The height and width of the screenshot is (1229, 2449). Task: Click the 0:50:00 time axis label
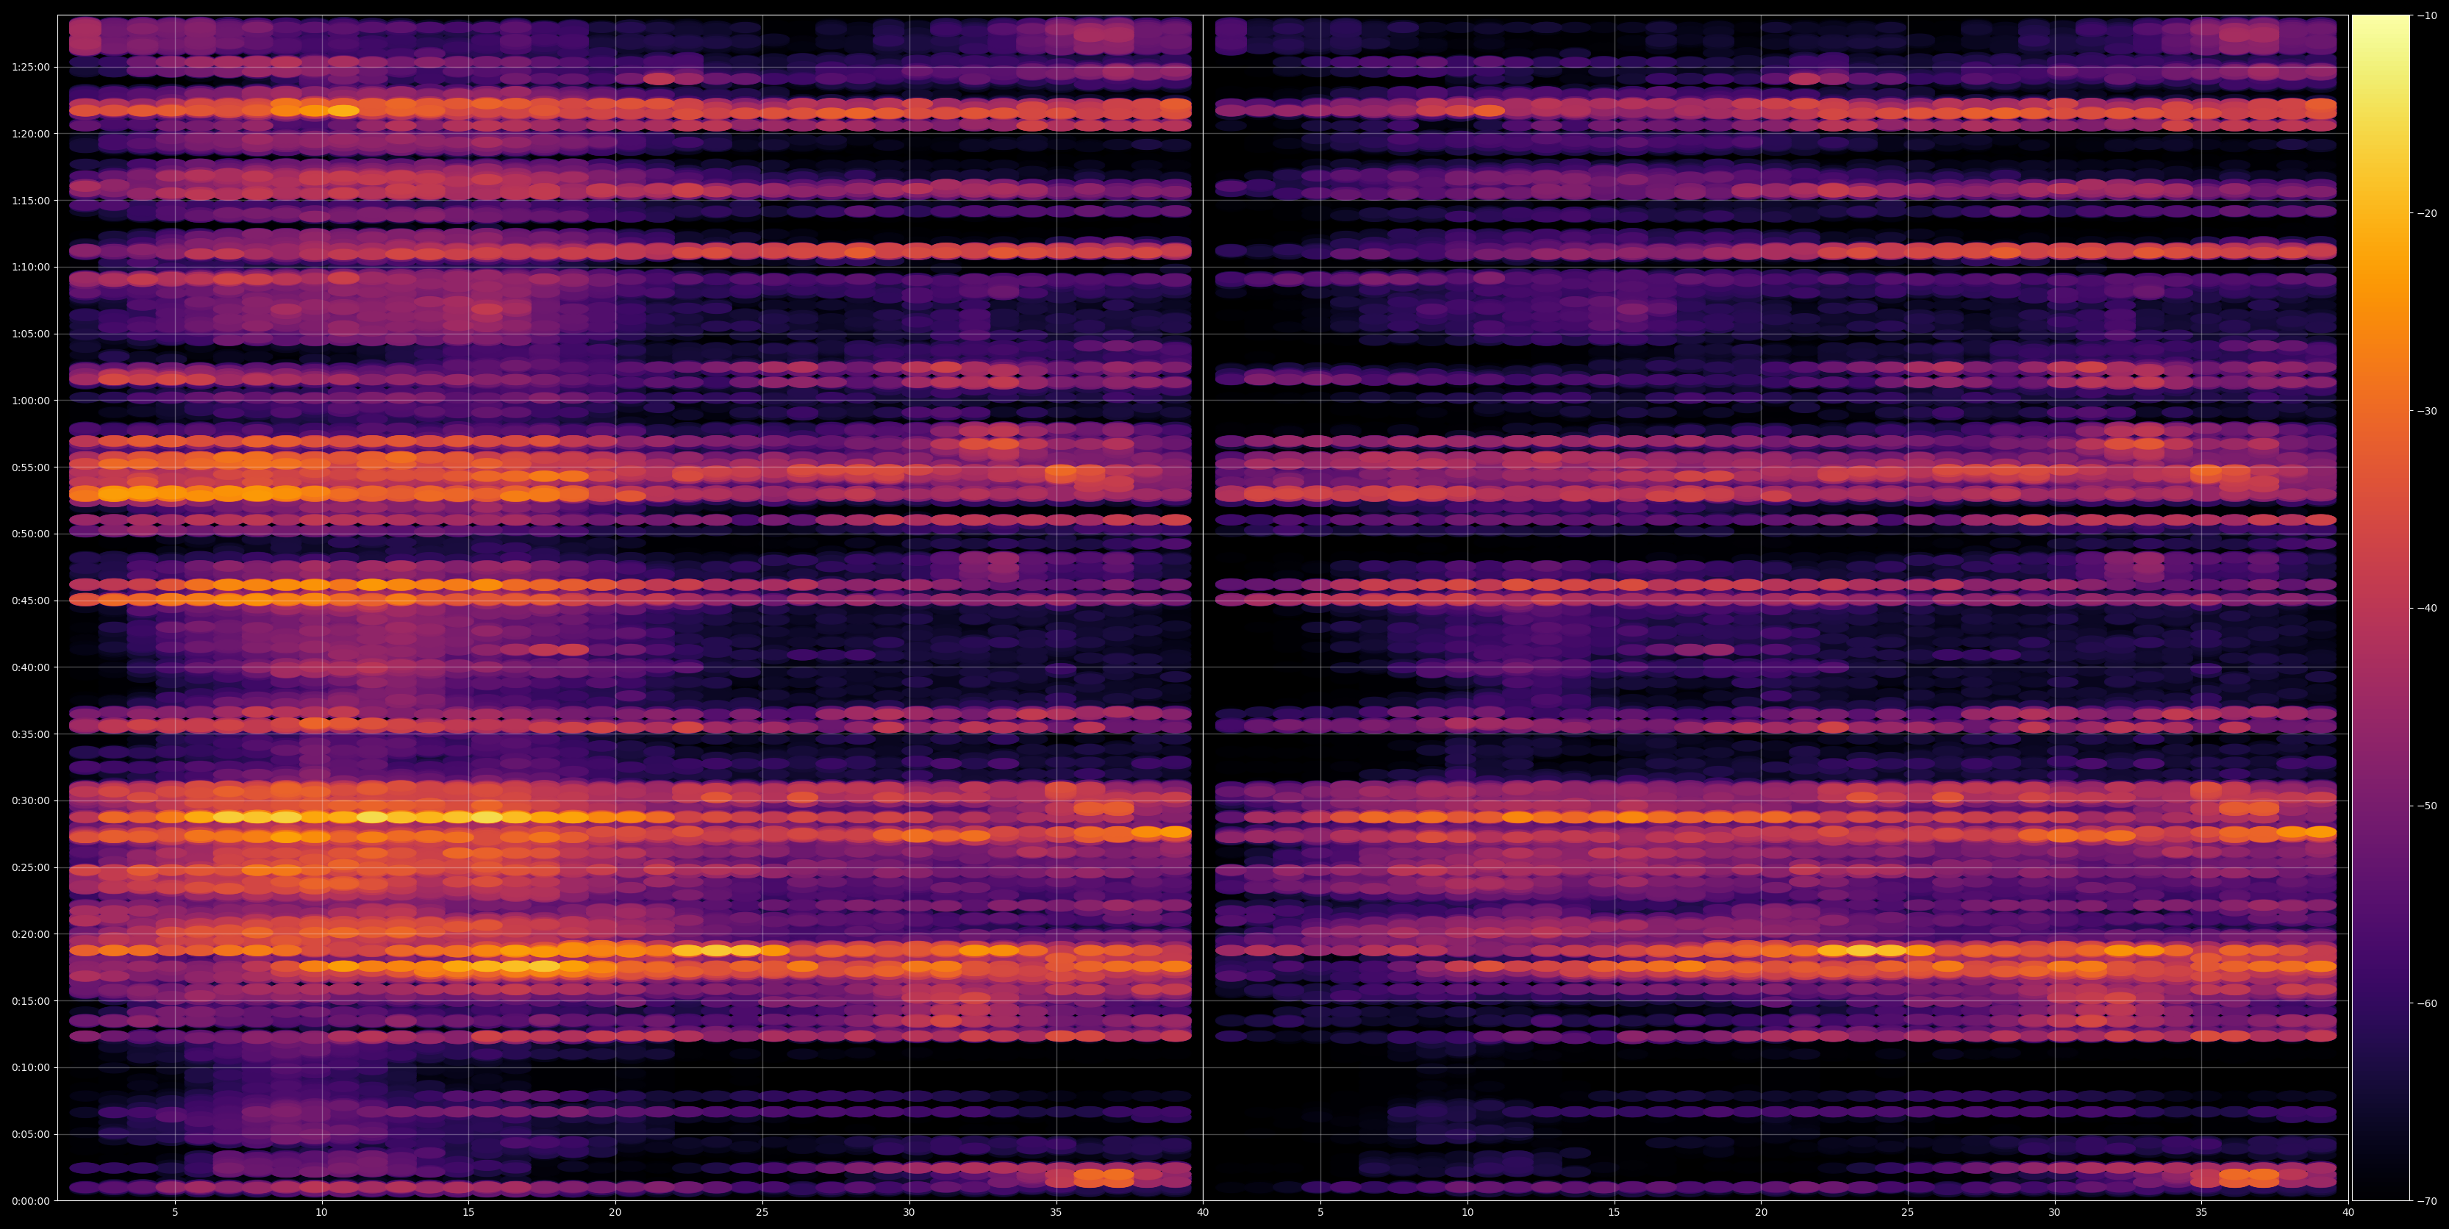[x=30, y=534]
